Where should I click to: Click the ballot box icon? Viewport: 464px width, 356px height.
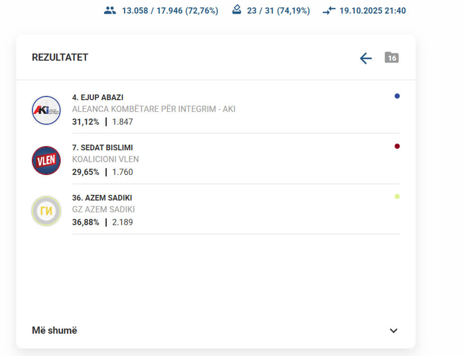click(x=237, y=10)
